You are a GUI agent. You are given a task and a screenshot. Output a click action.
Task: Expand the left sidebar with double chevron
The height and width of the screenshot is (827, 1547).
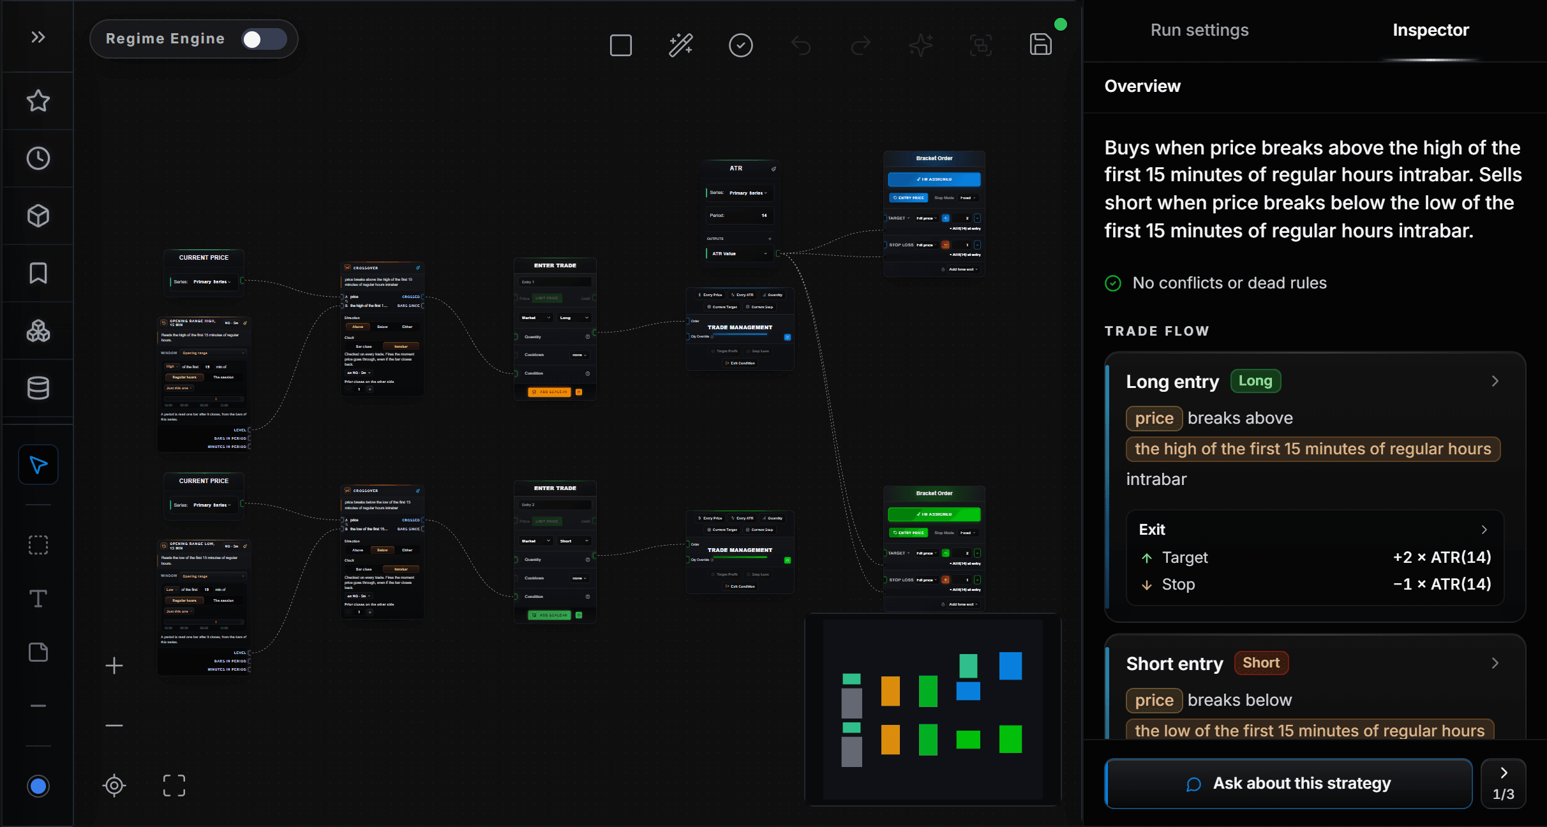pos(38,37)
